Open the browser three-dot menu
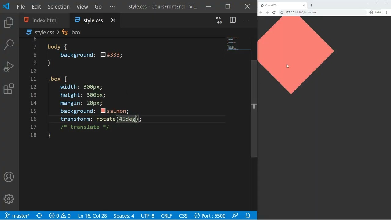391x220 pixels. pos(387,13)
